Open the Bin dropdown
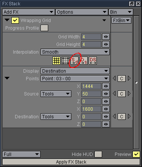Image resolution: width=142 pixels, height=167 pixels. [121, 12]
